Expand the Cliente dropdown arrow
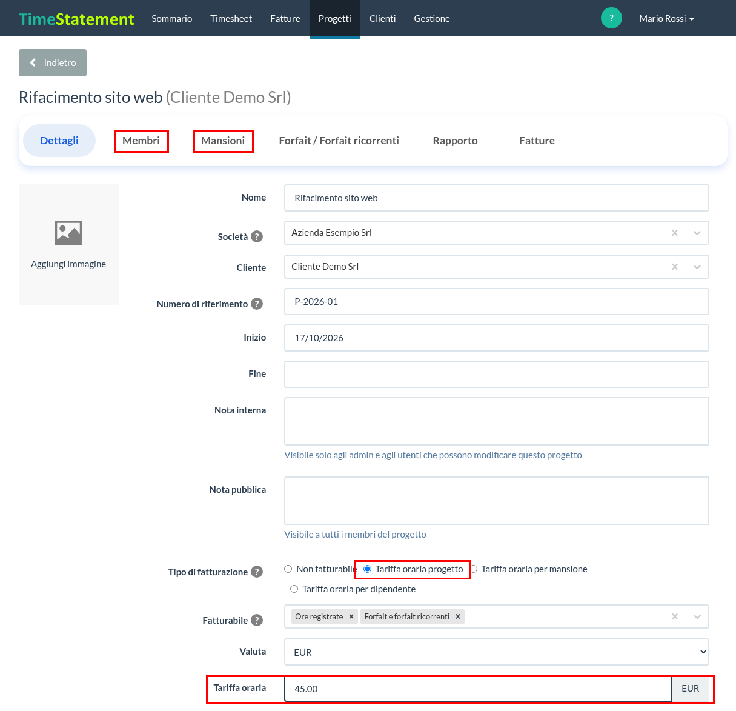Screen dimensions: 736x711 697,267
